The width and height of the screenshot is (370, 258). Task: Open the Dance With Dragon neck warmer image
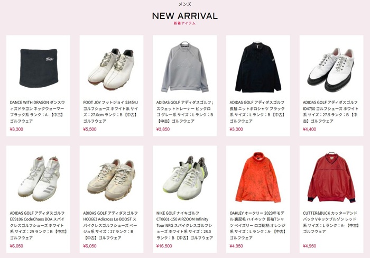click(39, 68)
